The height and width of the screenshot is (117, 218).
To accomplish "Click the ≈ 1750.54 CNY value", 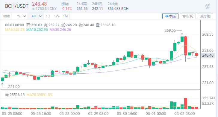I will (x=44, y=9).
